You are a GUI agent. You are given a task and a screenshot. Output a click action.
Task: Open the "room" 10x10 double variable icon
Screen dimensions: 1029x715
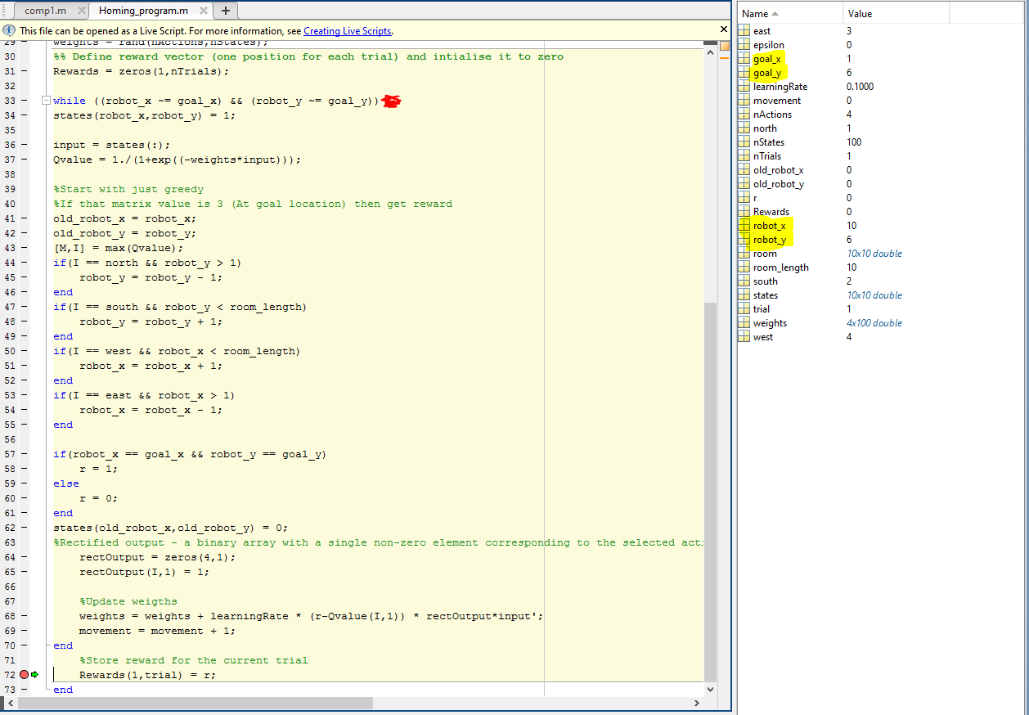743,253
